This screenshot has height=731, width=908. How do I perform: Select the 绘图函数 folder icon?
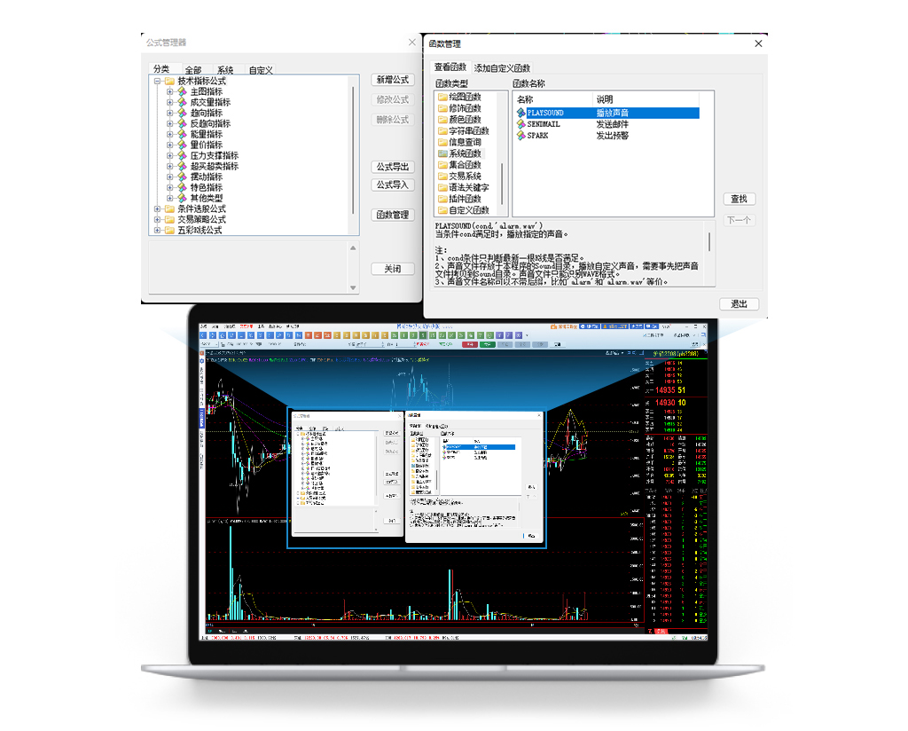[442, 97]
